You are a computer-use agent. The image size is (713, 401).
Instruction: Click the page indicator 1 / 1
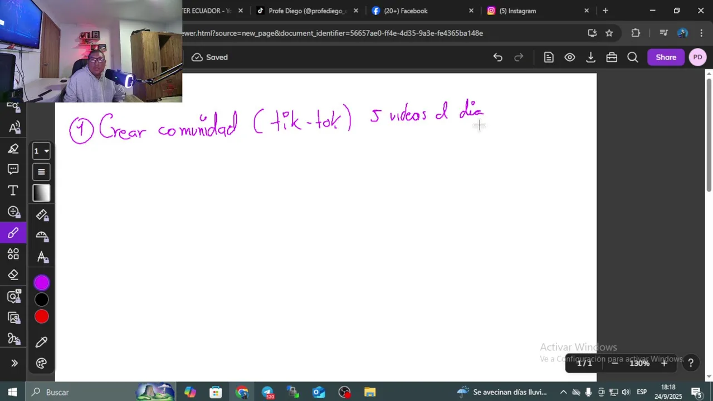[584, 363]
